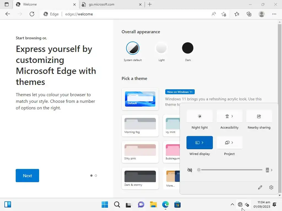
Task: Toggle Night light quick setting
Action: point(200,116)
